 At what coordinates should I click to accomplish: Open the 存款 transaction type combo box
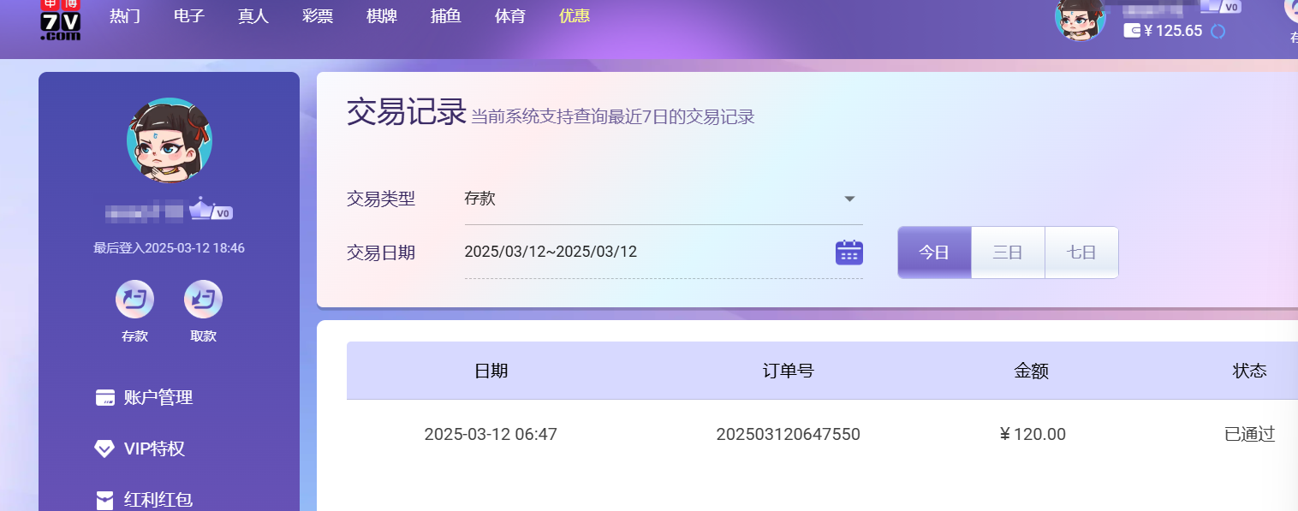(x=651, y=199)
